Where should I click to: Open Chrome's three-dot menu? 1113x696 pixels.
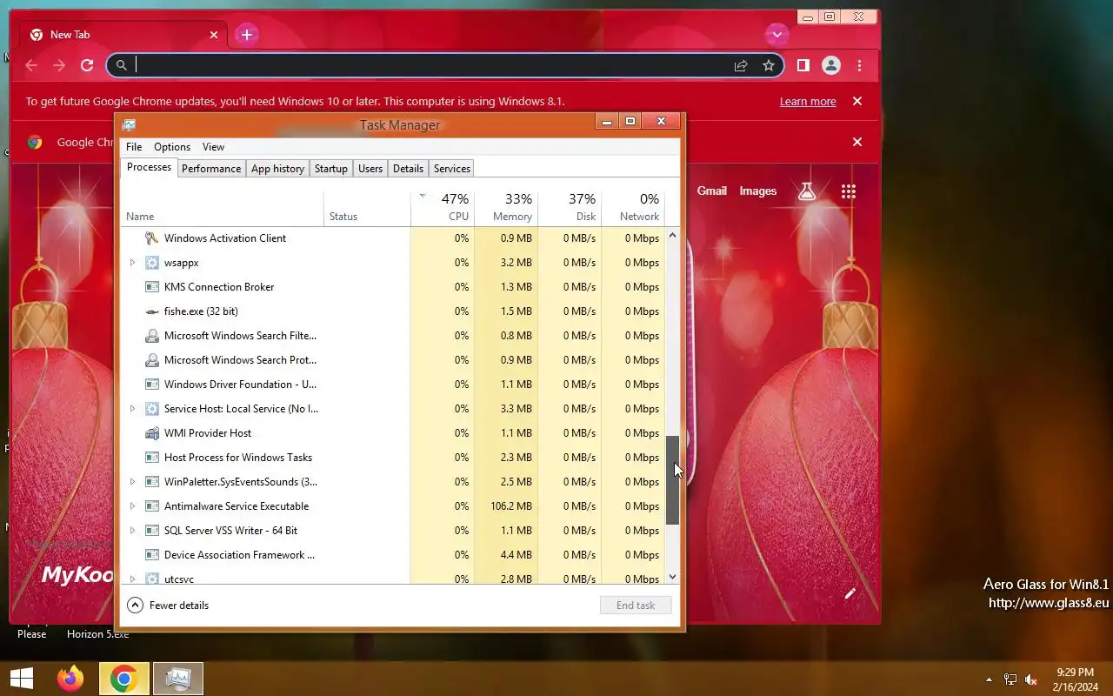[859, 65]
